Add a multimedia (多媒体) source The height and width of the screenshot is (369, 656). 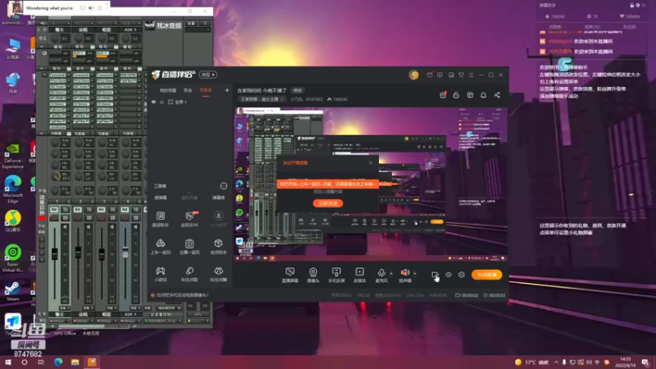[359, 275]
